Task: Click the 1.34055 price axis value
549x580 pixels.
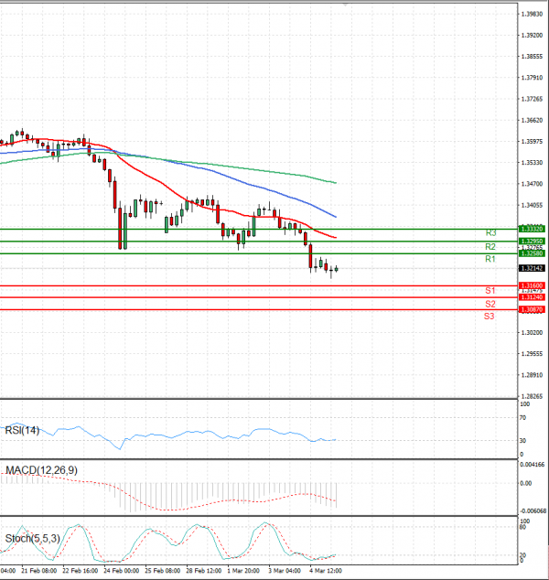Action: tap(532, 205)
